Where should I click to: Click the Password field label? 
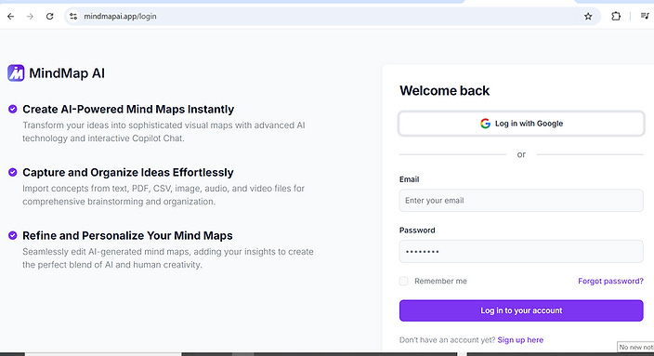(417, 230)
